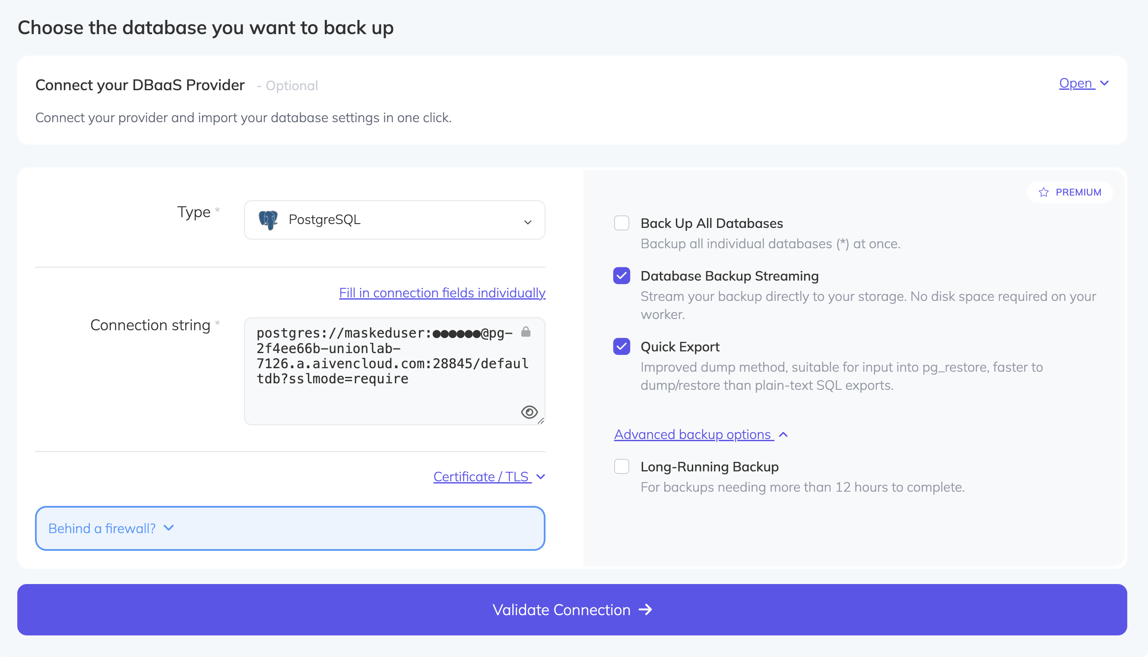Uncheck the Quick Export option
Image resolution: width=1148 pixels, height=657 pixels.
622,347
